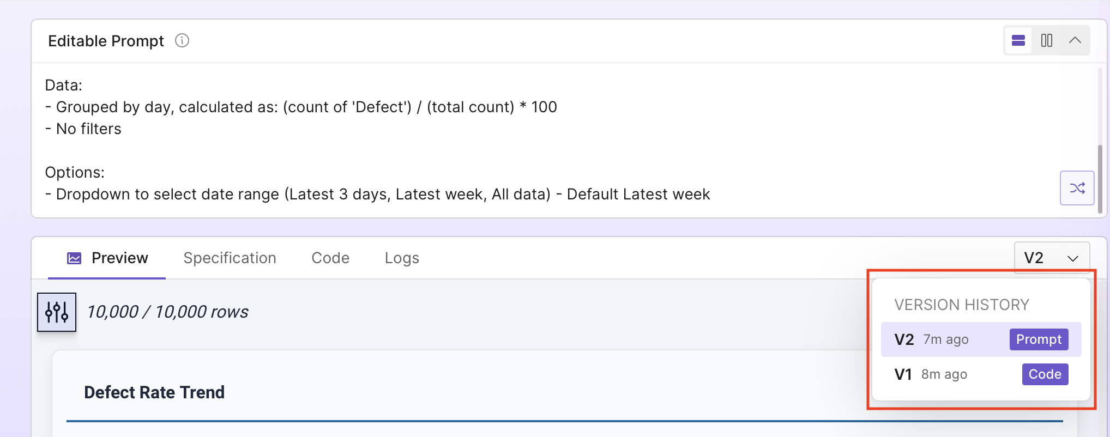This screenshot has height=437, width=1110.
Task: Expand the version history chevron
Action: [x=1072, y=259]
